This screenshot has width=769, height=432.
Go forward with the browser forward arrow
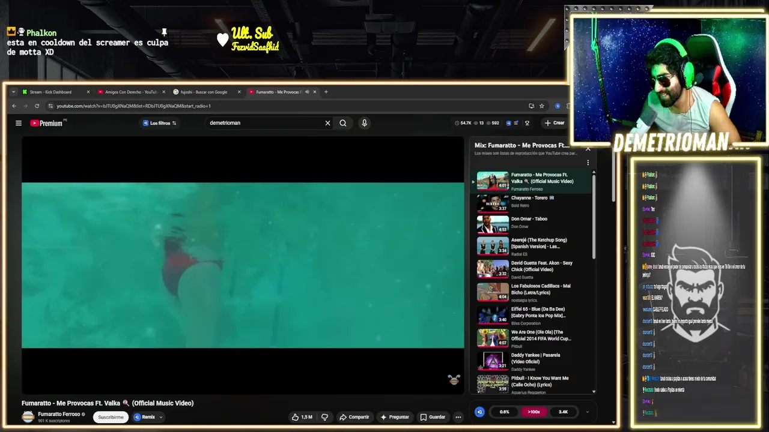click(25, 106)
